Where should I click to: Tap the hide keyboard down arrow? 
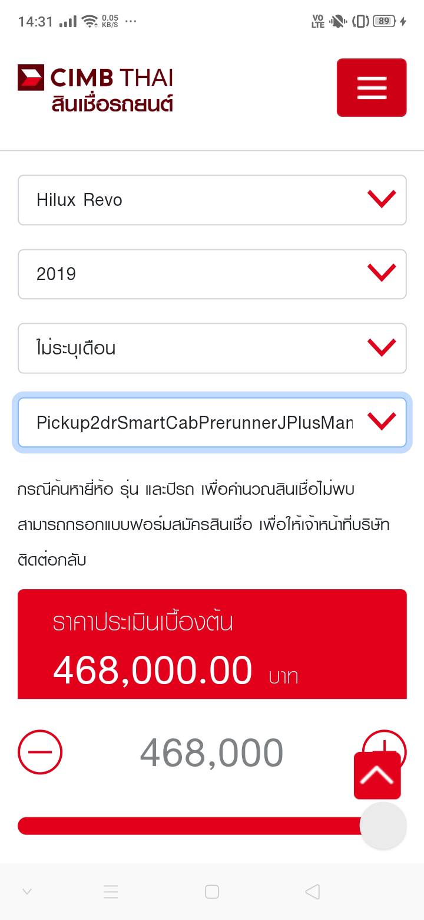pos(27,892)
